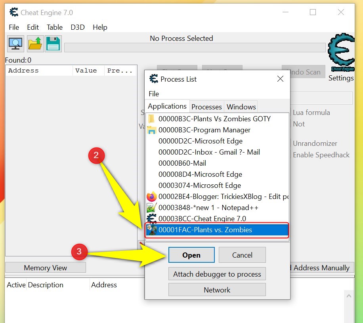Click the Process List dialog title icon
363x323 pixels.
[x=153, y=79]
